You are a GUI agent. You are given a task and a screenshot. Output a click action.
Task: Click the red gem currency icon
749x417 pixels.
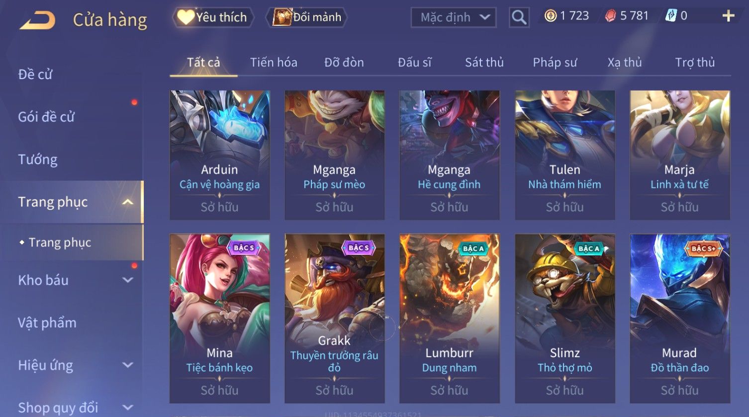[610, 16]
